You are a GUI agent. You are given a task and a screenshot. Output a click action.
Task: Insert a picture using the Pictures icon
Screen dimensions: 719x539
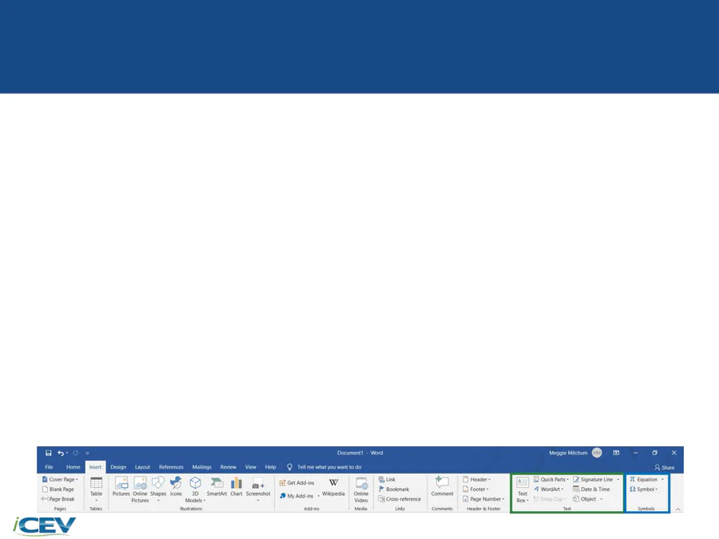(121, 486)
